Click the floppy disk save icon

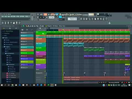pyautogui.click(x=14, y=23)
